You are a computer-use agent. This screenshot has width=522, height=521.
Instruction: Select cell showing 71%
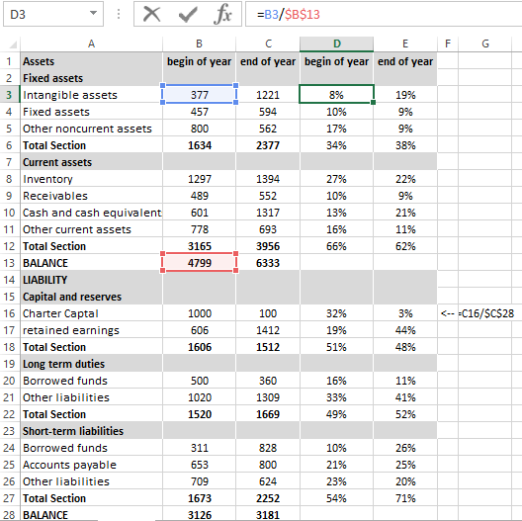pyautogui.click(x=405, y=498)
